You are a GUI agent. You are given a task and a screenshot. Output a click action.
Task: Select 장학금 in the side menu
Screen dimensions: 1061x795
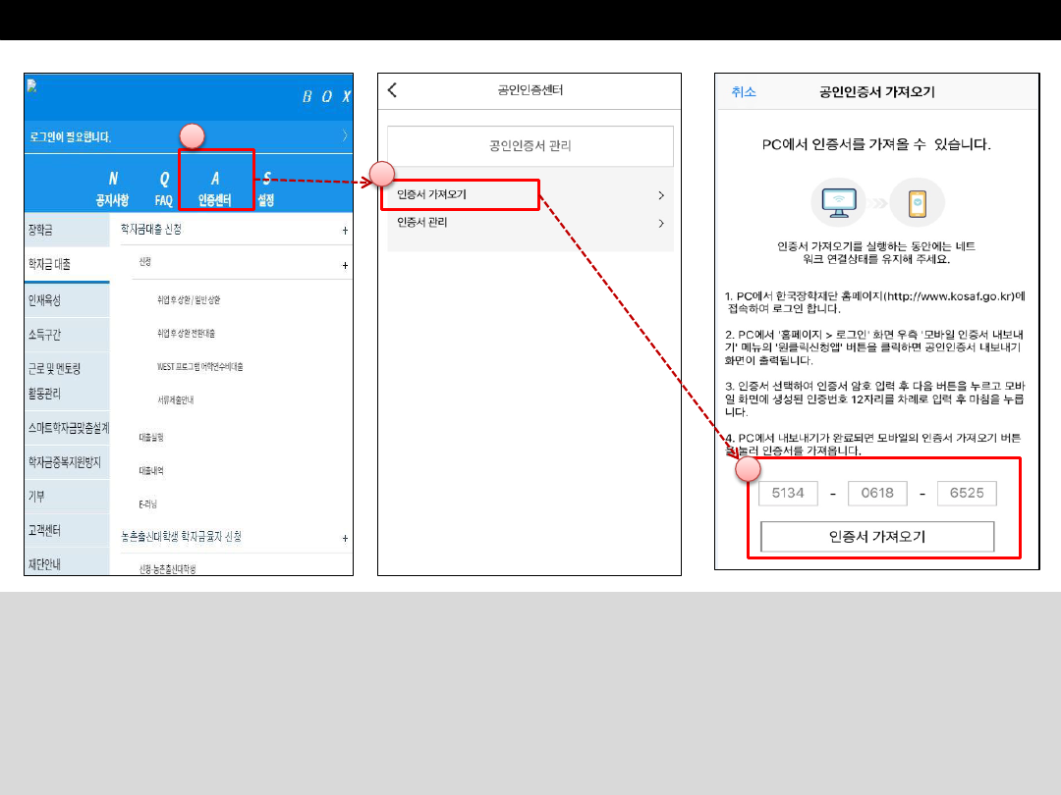[67, 230]
